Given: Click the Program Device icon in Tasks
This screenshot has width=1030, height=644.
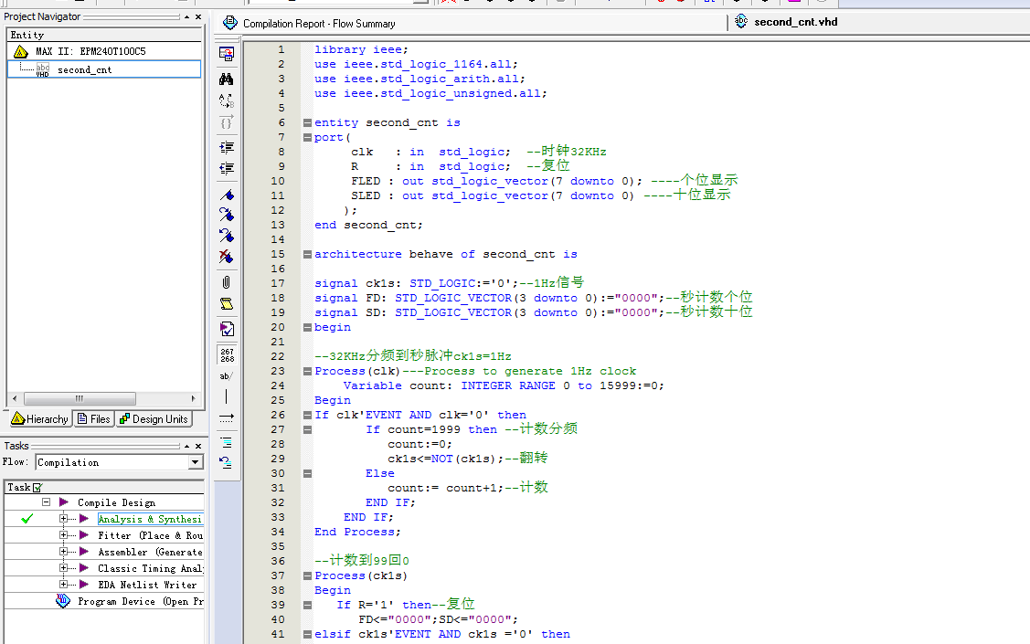Looking at the screenshot, I should click(63, 601).
